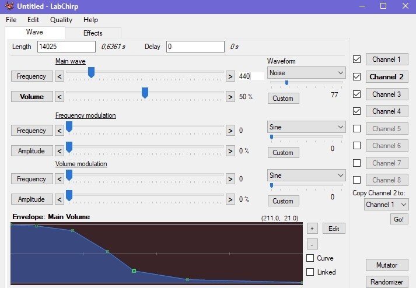This screenshot has width=416, height=288.
Task: Click the Length input field
Action: [x=67, y=47]
